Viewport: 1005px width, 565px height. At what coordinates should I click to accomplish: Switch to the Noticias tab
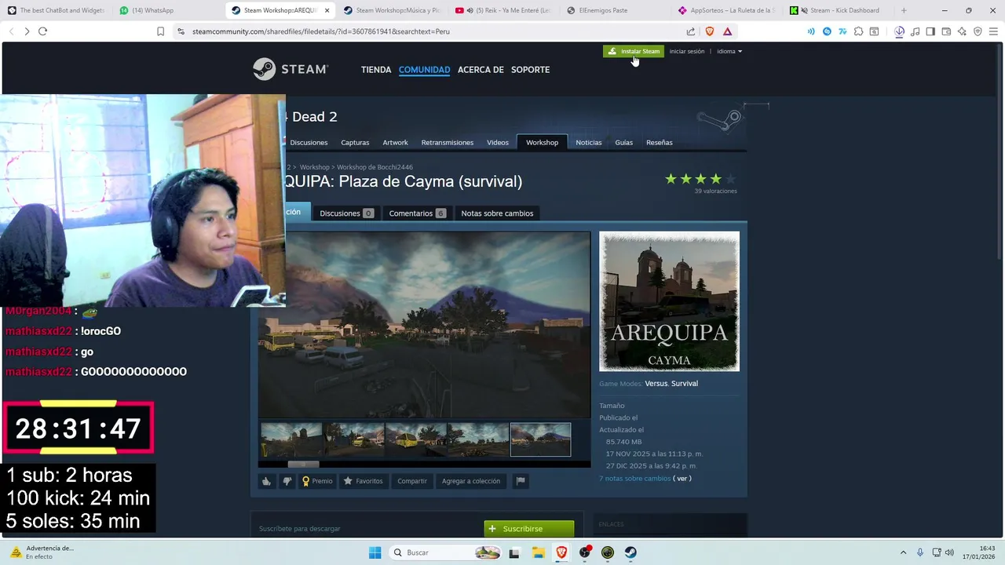click(x=589, y=143)
